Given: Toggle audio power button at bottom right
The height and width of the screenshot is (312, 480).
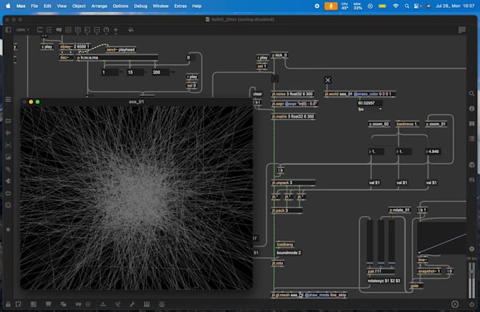Looking at the screenshot, I should 472,304.
